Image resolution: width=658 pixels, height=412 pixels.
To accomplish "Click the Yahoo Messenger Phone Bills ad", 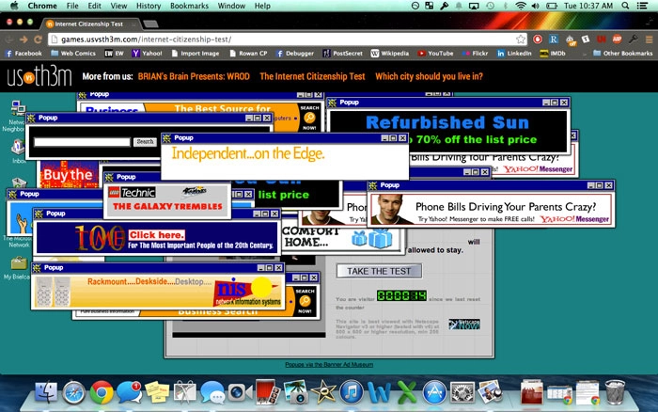I will tap(490, 210).
